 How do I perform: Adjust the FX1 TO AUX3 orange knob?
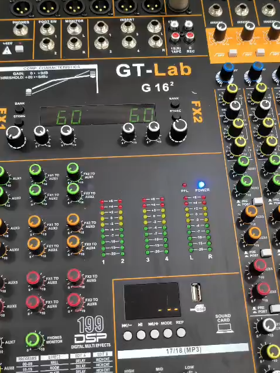pos(36,224)
